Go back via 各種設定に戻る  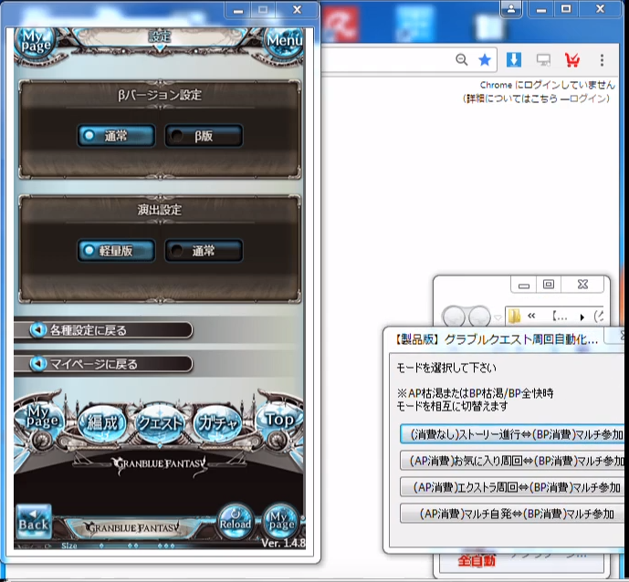[x=103, y=330]
